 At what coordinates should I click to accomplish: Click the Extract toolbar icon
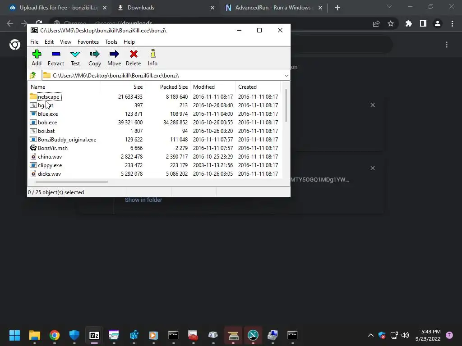55,54
